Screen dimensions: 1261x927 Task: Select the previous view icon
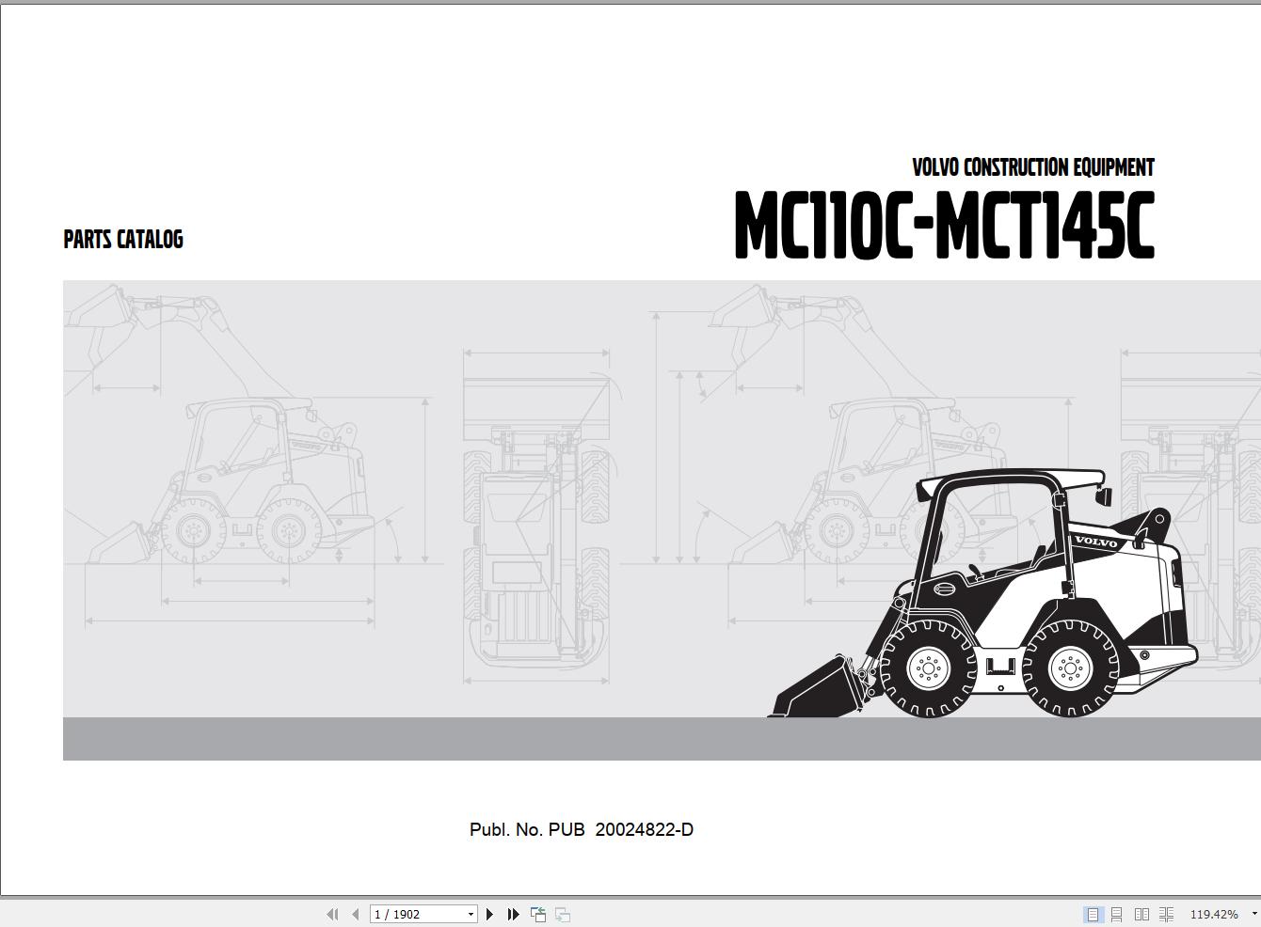click(x=538, y=914)
